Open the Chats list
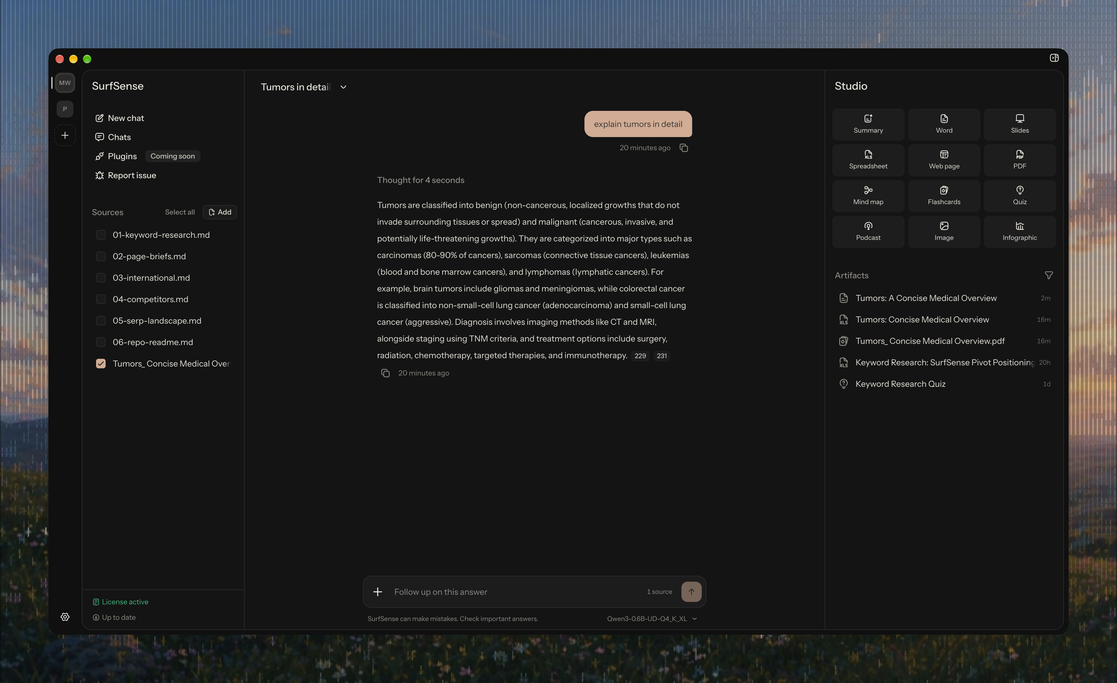 click(x=113, y=137)
